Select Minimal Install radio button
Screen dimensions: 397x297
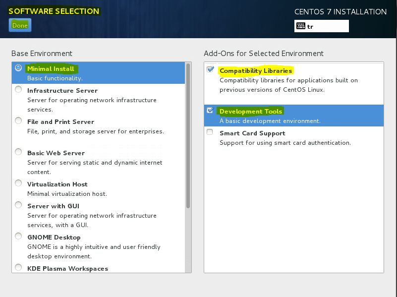18,68
